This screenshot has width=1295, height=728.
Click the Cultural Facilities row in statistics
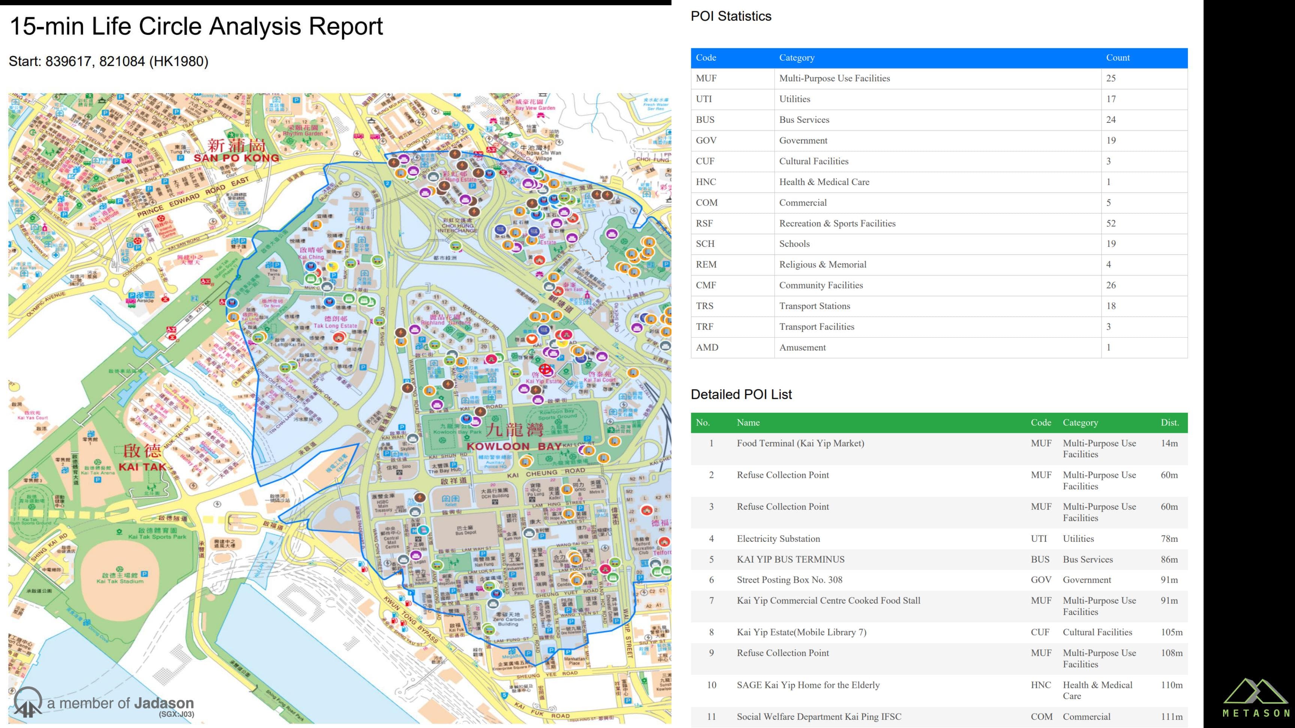[939, 161]
